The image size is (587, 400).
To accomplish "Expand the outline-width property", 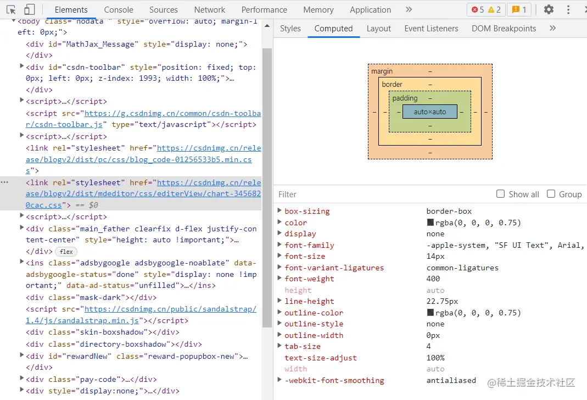I will [x=279, y=335].
